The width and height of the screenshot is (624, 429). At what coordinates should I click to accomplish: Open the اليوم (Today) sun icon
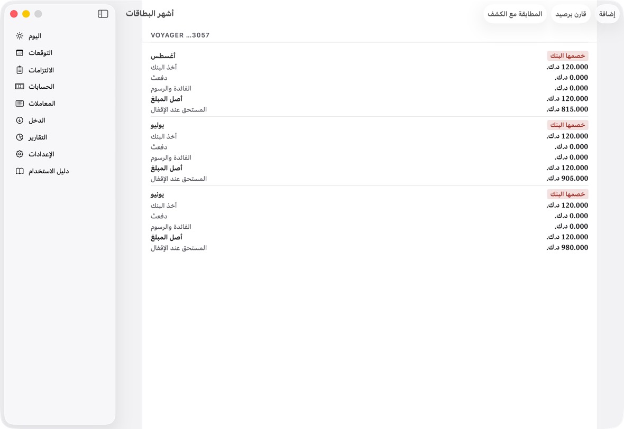[x=20, y=36]
